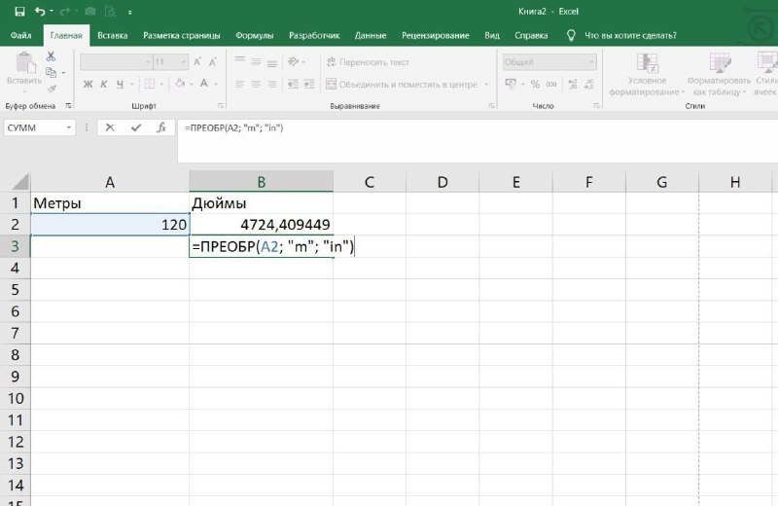Select the entire column A header
The width and height of the screenshot is (778, 506).
tap(110, 182)
